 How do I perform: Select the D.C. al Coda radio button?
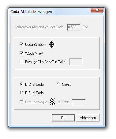pyautogui.click(x=21, y=84)
